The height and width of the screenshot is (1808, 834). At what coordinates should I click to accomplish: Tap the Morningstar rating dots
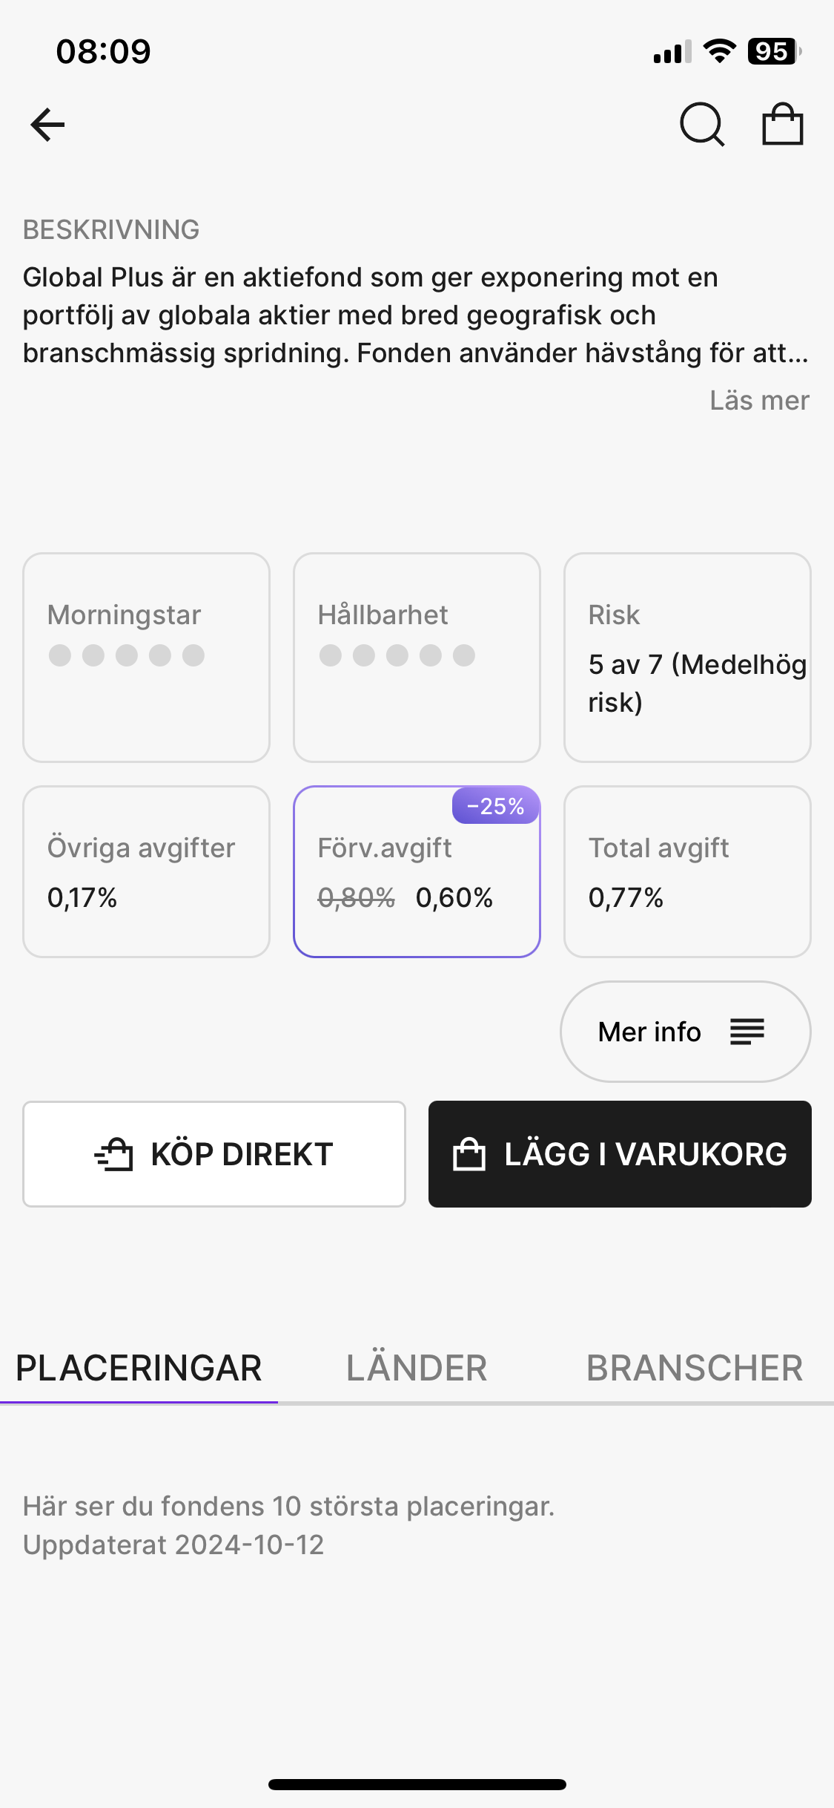click(x=127, y=655)
